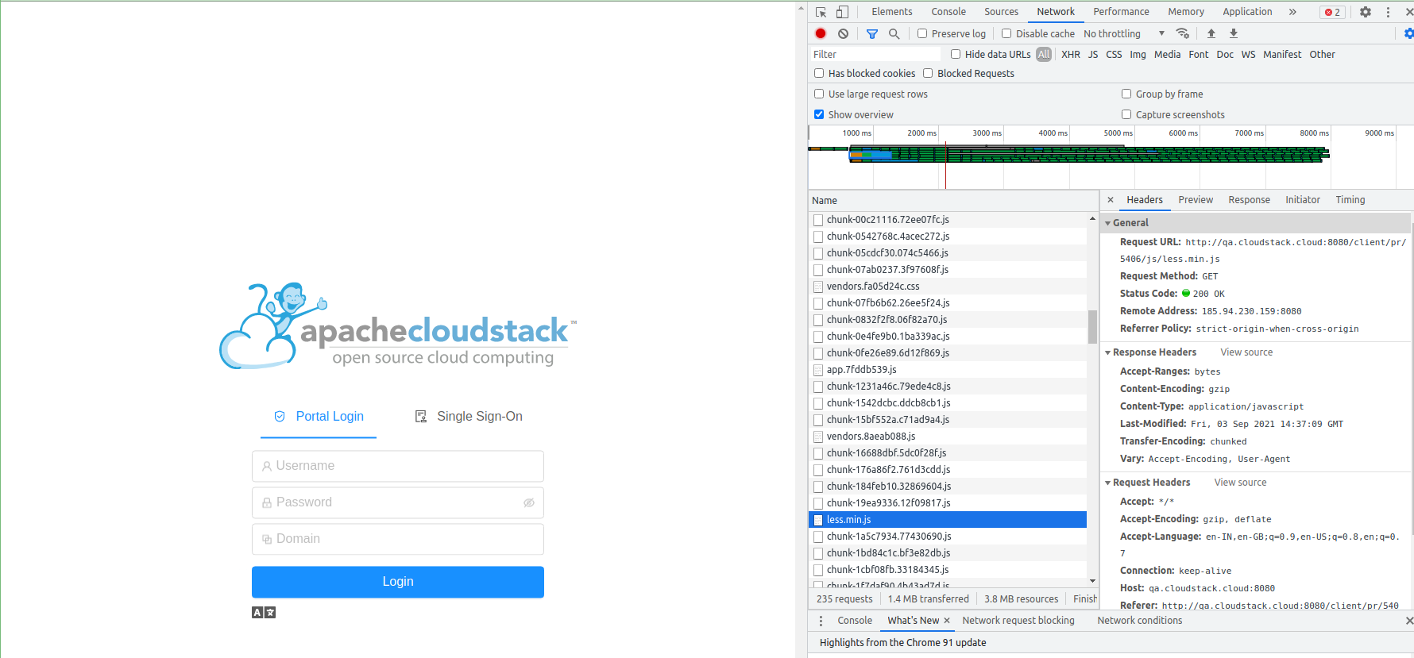Screen dimensions: 1414x658
Task: Enable Disable cache checkbox
Action: 1006,33
